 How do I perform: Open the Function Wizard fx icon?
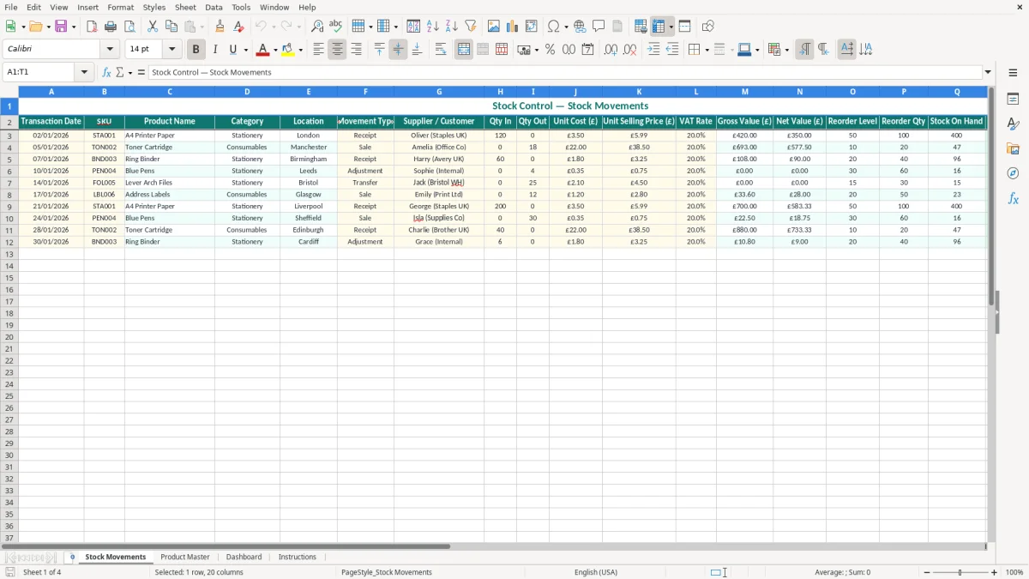(x=107, y=72)
